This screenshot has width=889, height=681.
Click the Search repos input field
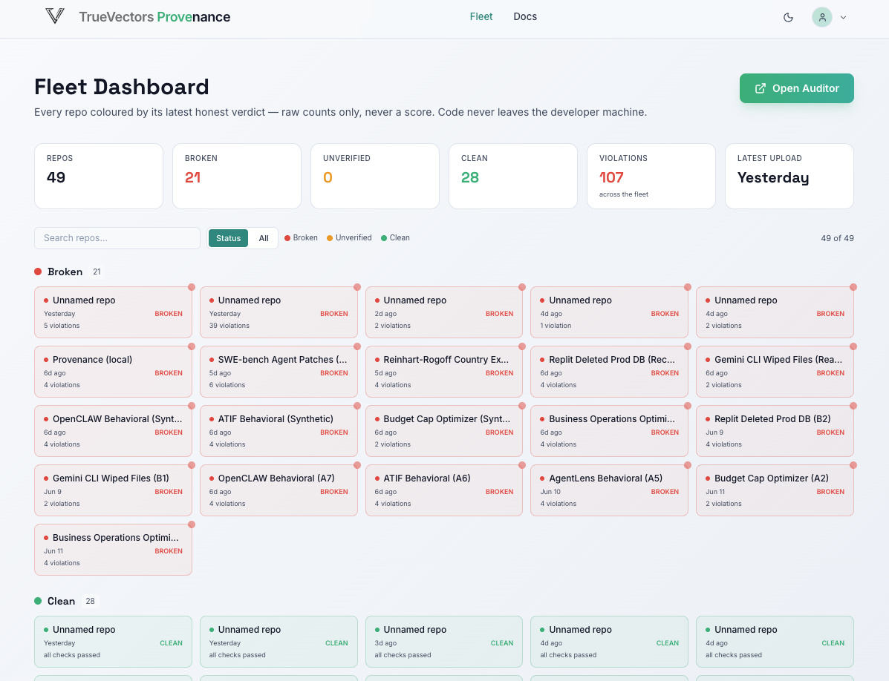pyautogui.click(x=117, y=237)
